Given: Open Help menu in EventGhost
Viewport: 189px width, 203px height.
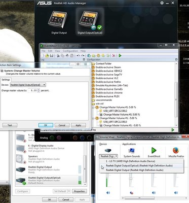Looking at the screenshot, I should 83,51.
